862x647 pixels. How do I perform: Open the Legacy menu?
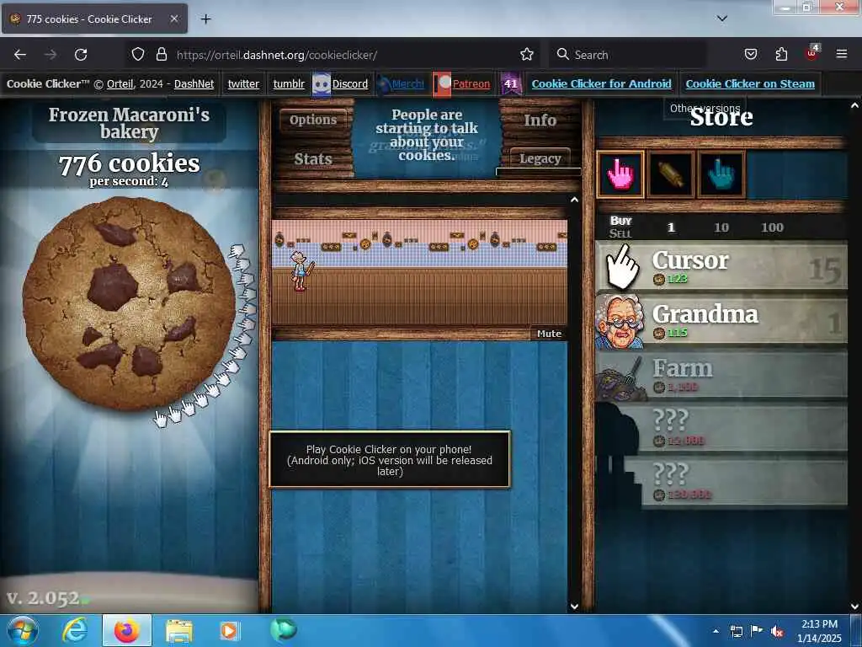coord(540,159)
